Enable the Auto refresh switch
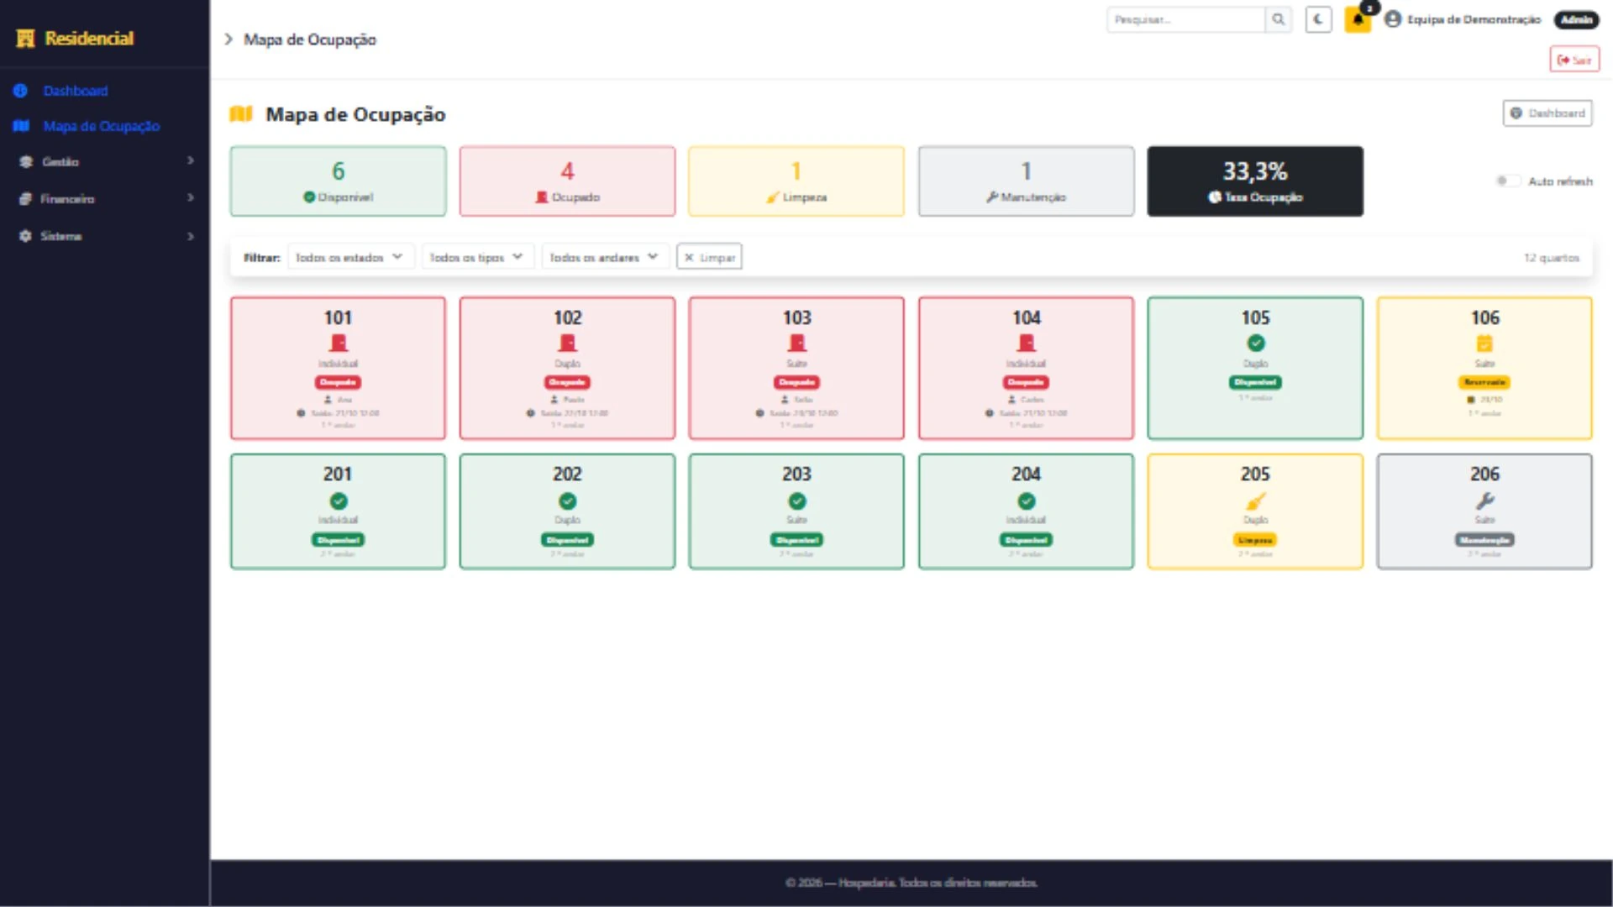This screenshot has width=1613, height=907. (1508, 181)
